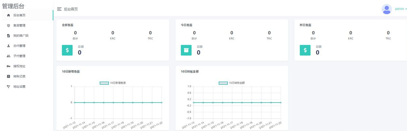Viewport: 407px width, 131px height.
Task: Click the key-off icon beside 地址设置
Action: (x=8, y=87)
